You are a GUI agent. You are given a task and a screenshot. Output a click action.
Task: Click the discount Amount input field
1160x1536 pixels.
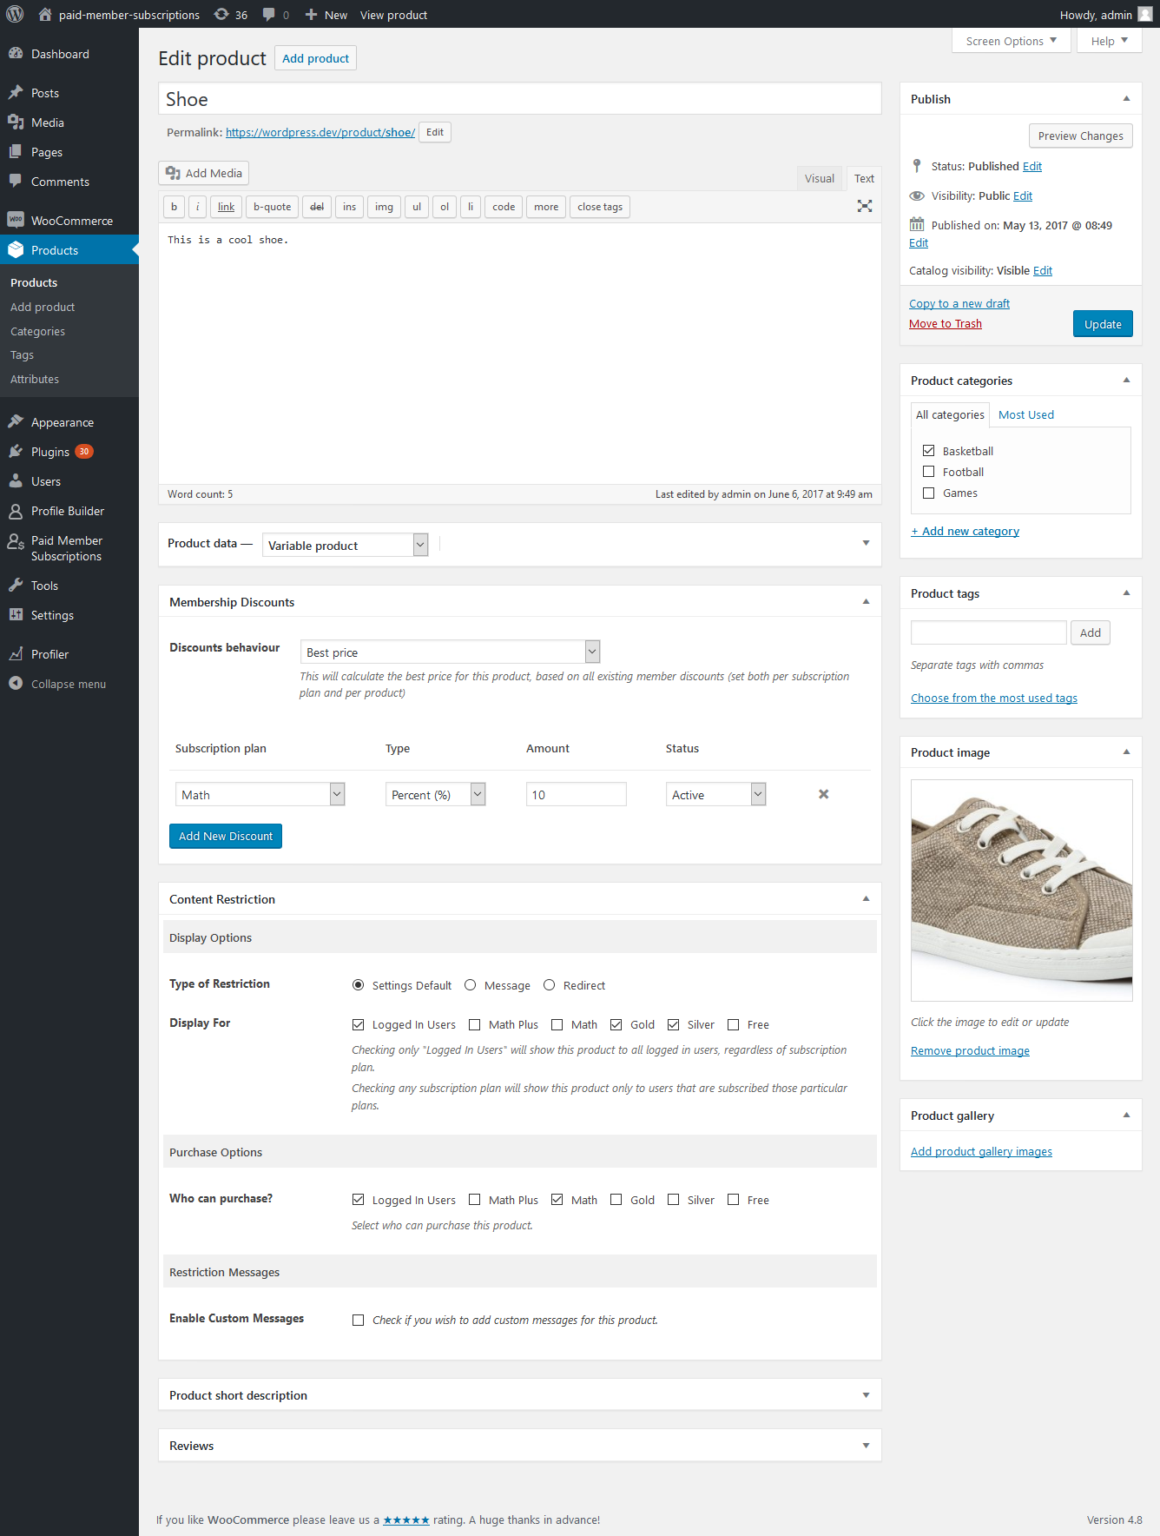coord(576,794)
